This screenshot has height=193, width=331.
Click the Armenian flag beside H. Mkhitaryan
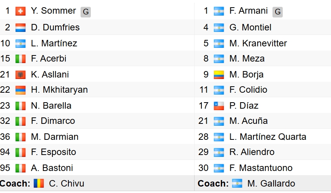(x=21, y=90)
